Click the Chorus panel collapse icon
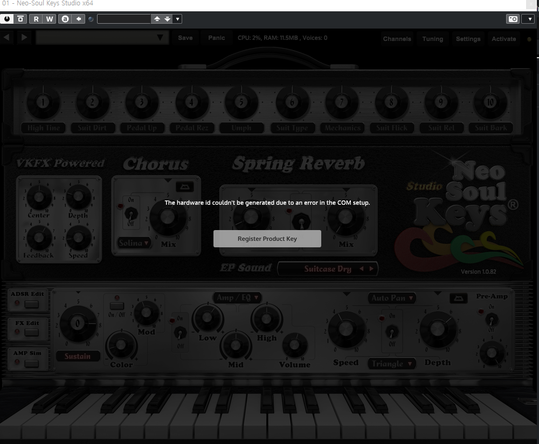 (184, 187)
